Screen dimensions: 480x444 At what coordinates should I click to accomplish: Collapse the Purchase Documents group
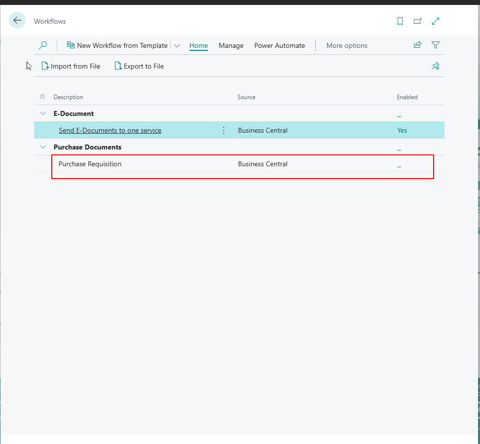click(42, 147)
